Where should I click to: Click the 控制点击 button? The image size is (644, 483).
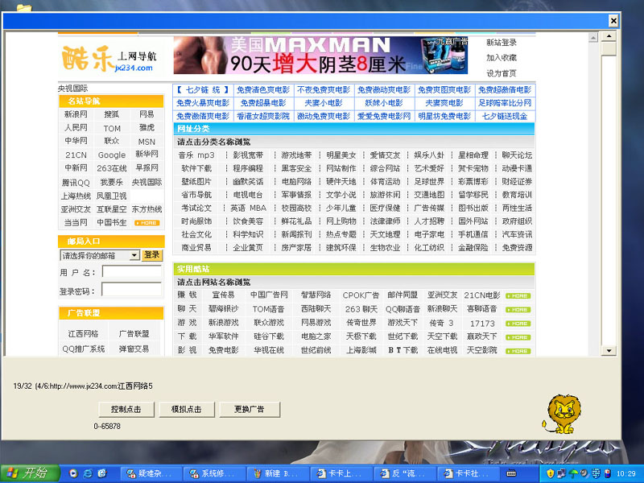pyautogui.click(x=126, y=410)
